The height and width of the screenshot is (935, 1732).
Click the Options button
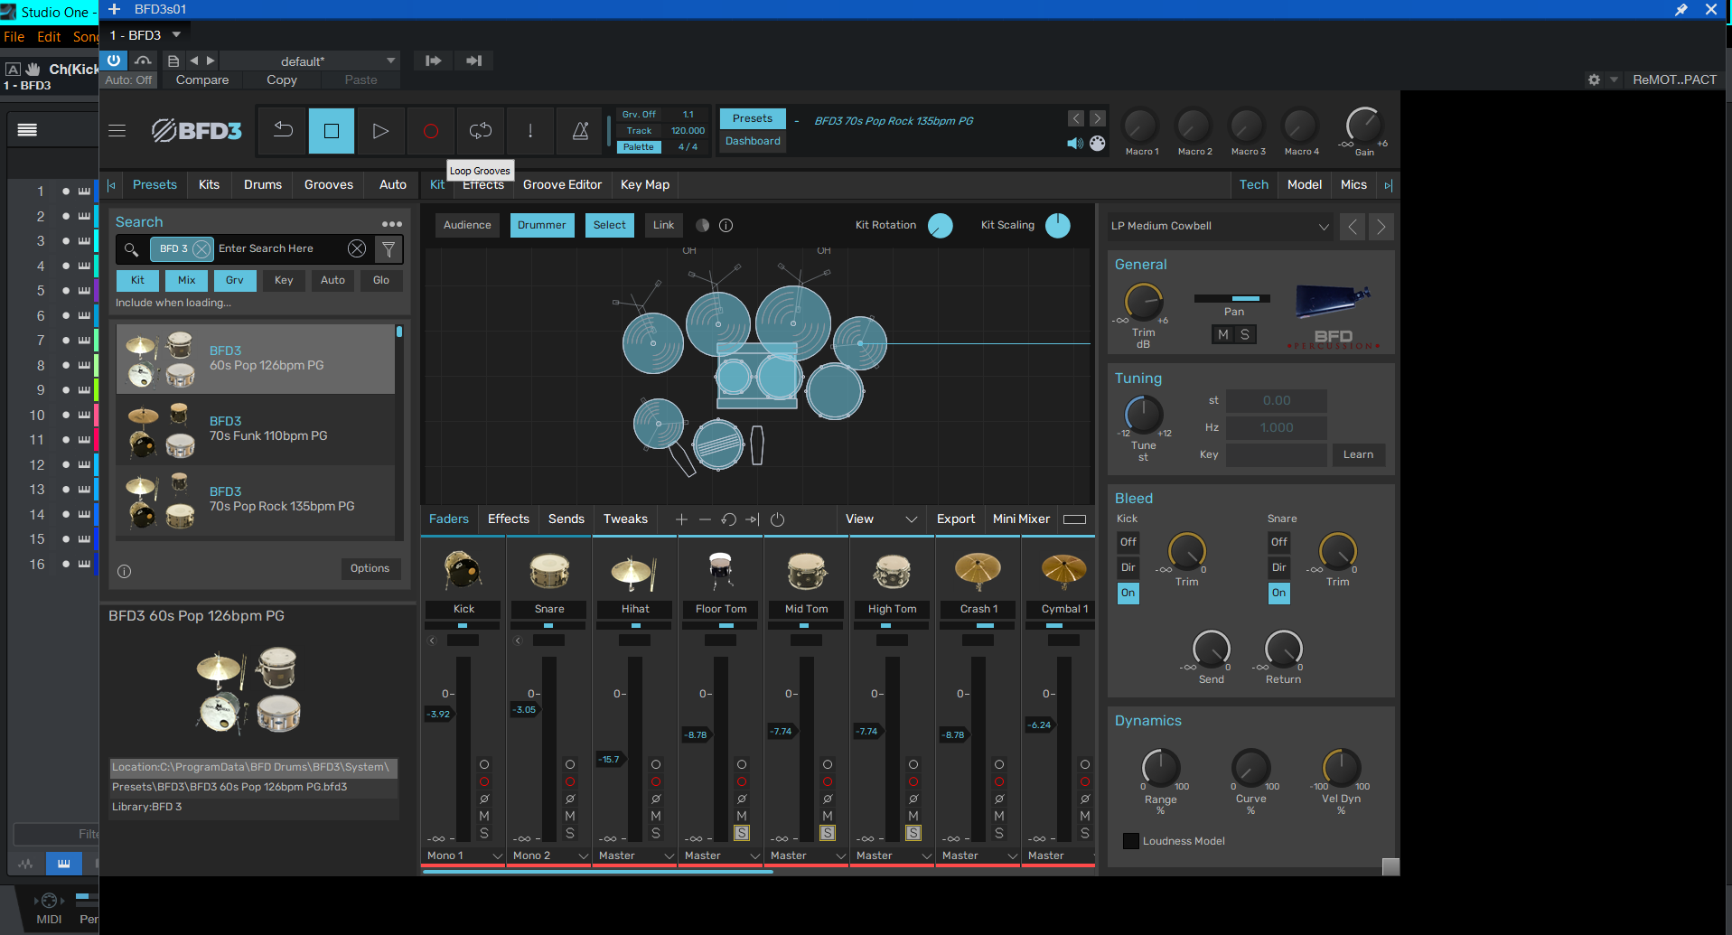[x=370, y=569]
